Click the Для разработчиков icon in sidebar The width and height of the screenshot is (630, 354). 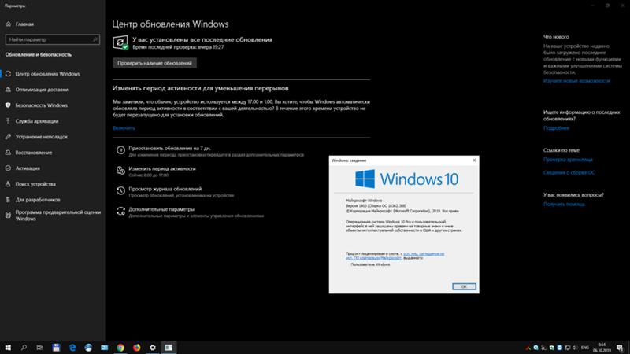8,200
